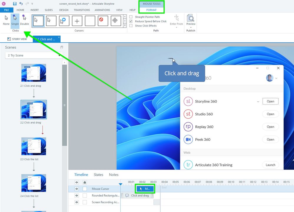Switch to the States panel tab
This screenshot has width=294, height=212.
[x=98, y=175]
